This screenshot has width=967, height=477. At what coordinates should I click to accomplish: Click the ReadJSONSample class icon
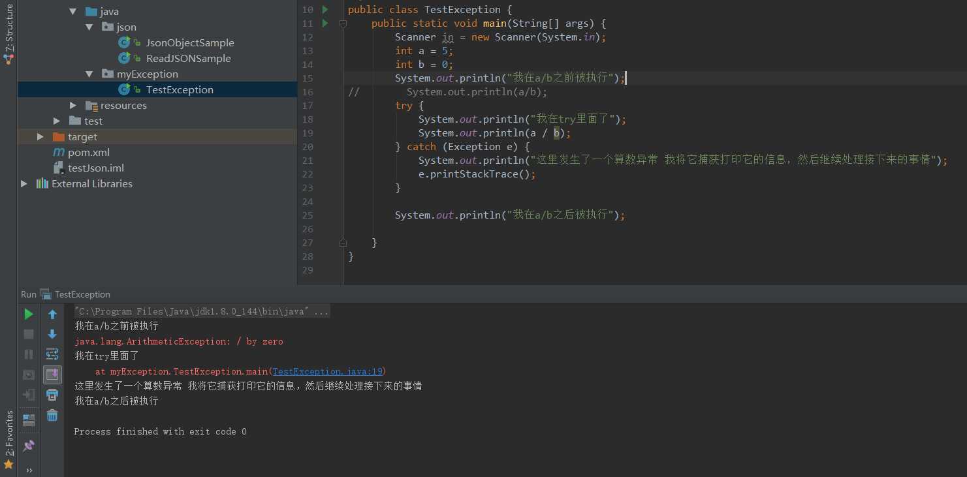point(124,59)
